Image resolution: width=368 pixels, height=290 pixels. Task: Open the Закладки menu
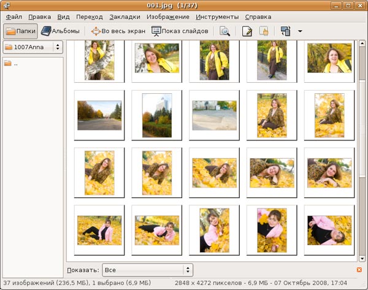(x=125, y=17)
